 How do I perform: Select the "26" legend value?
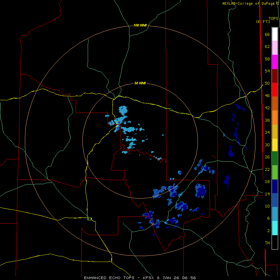pos(267,157)
